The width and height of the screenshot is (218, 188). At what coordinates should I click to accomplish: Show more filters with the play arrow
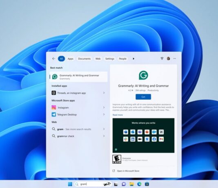pyautogui.click(x=133, y=59)
